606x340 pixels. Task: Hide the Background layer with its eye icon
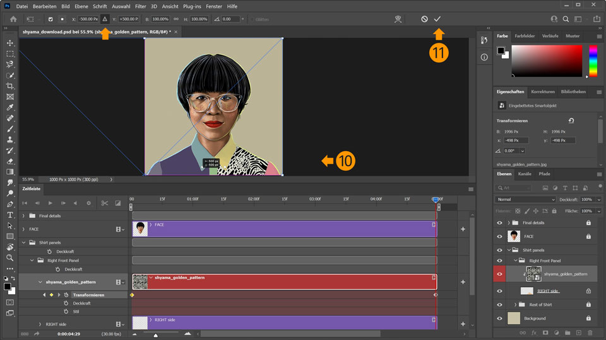click(499, 319)
